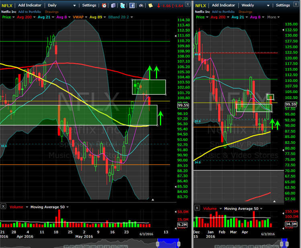Close the daily chart volume panel

[x=3, y=206]
